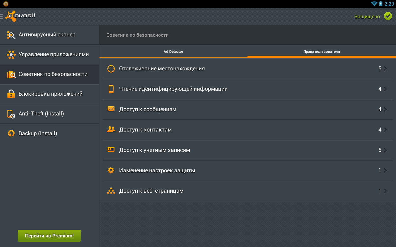
Task: Expand Чтение идентифицирующей информации chevron
Action: coord(385,89)
